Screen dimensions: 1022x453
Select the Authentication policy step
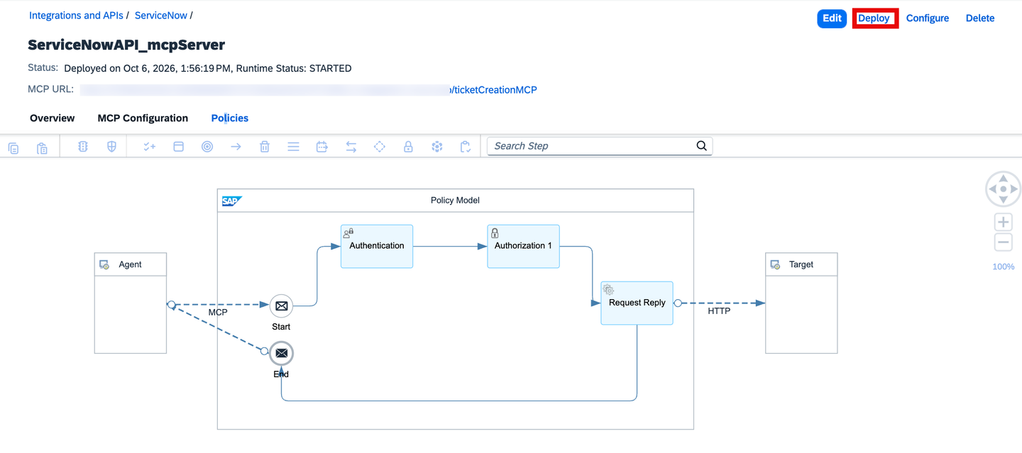(377, 246)
